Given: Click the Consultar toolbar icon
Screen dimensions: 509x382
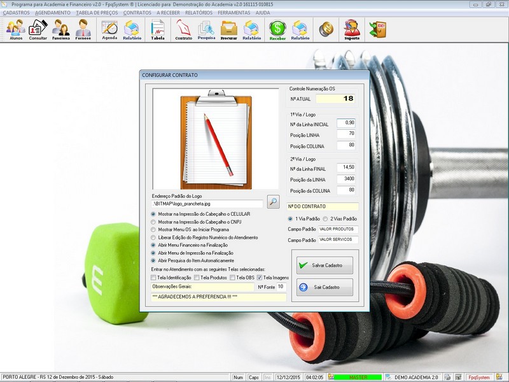Looking at the screenshot, I should (x=38, y=29).
